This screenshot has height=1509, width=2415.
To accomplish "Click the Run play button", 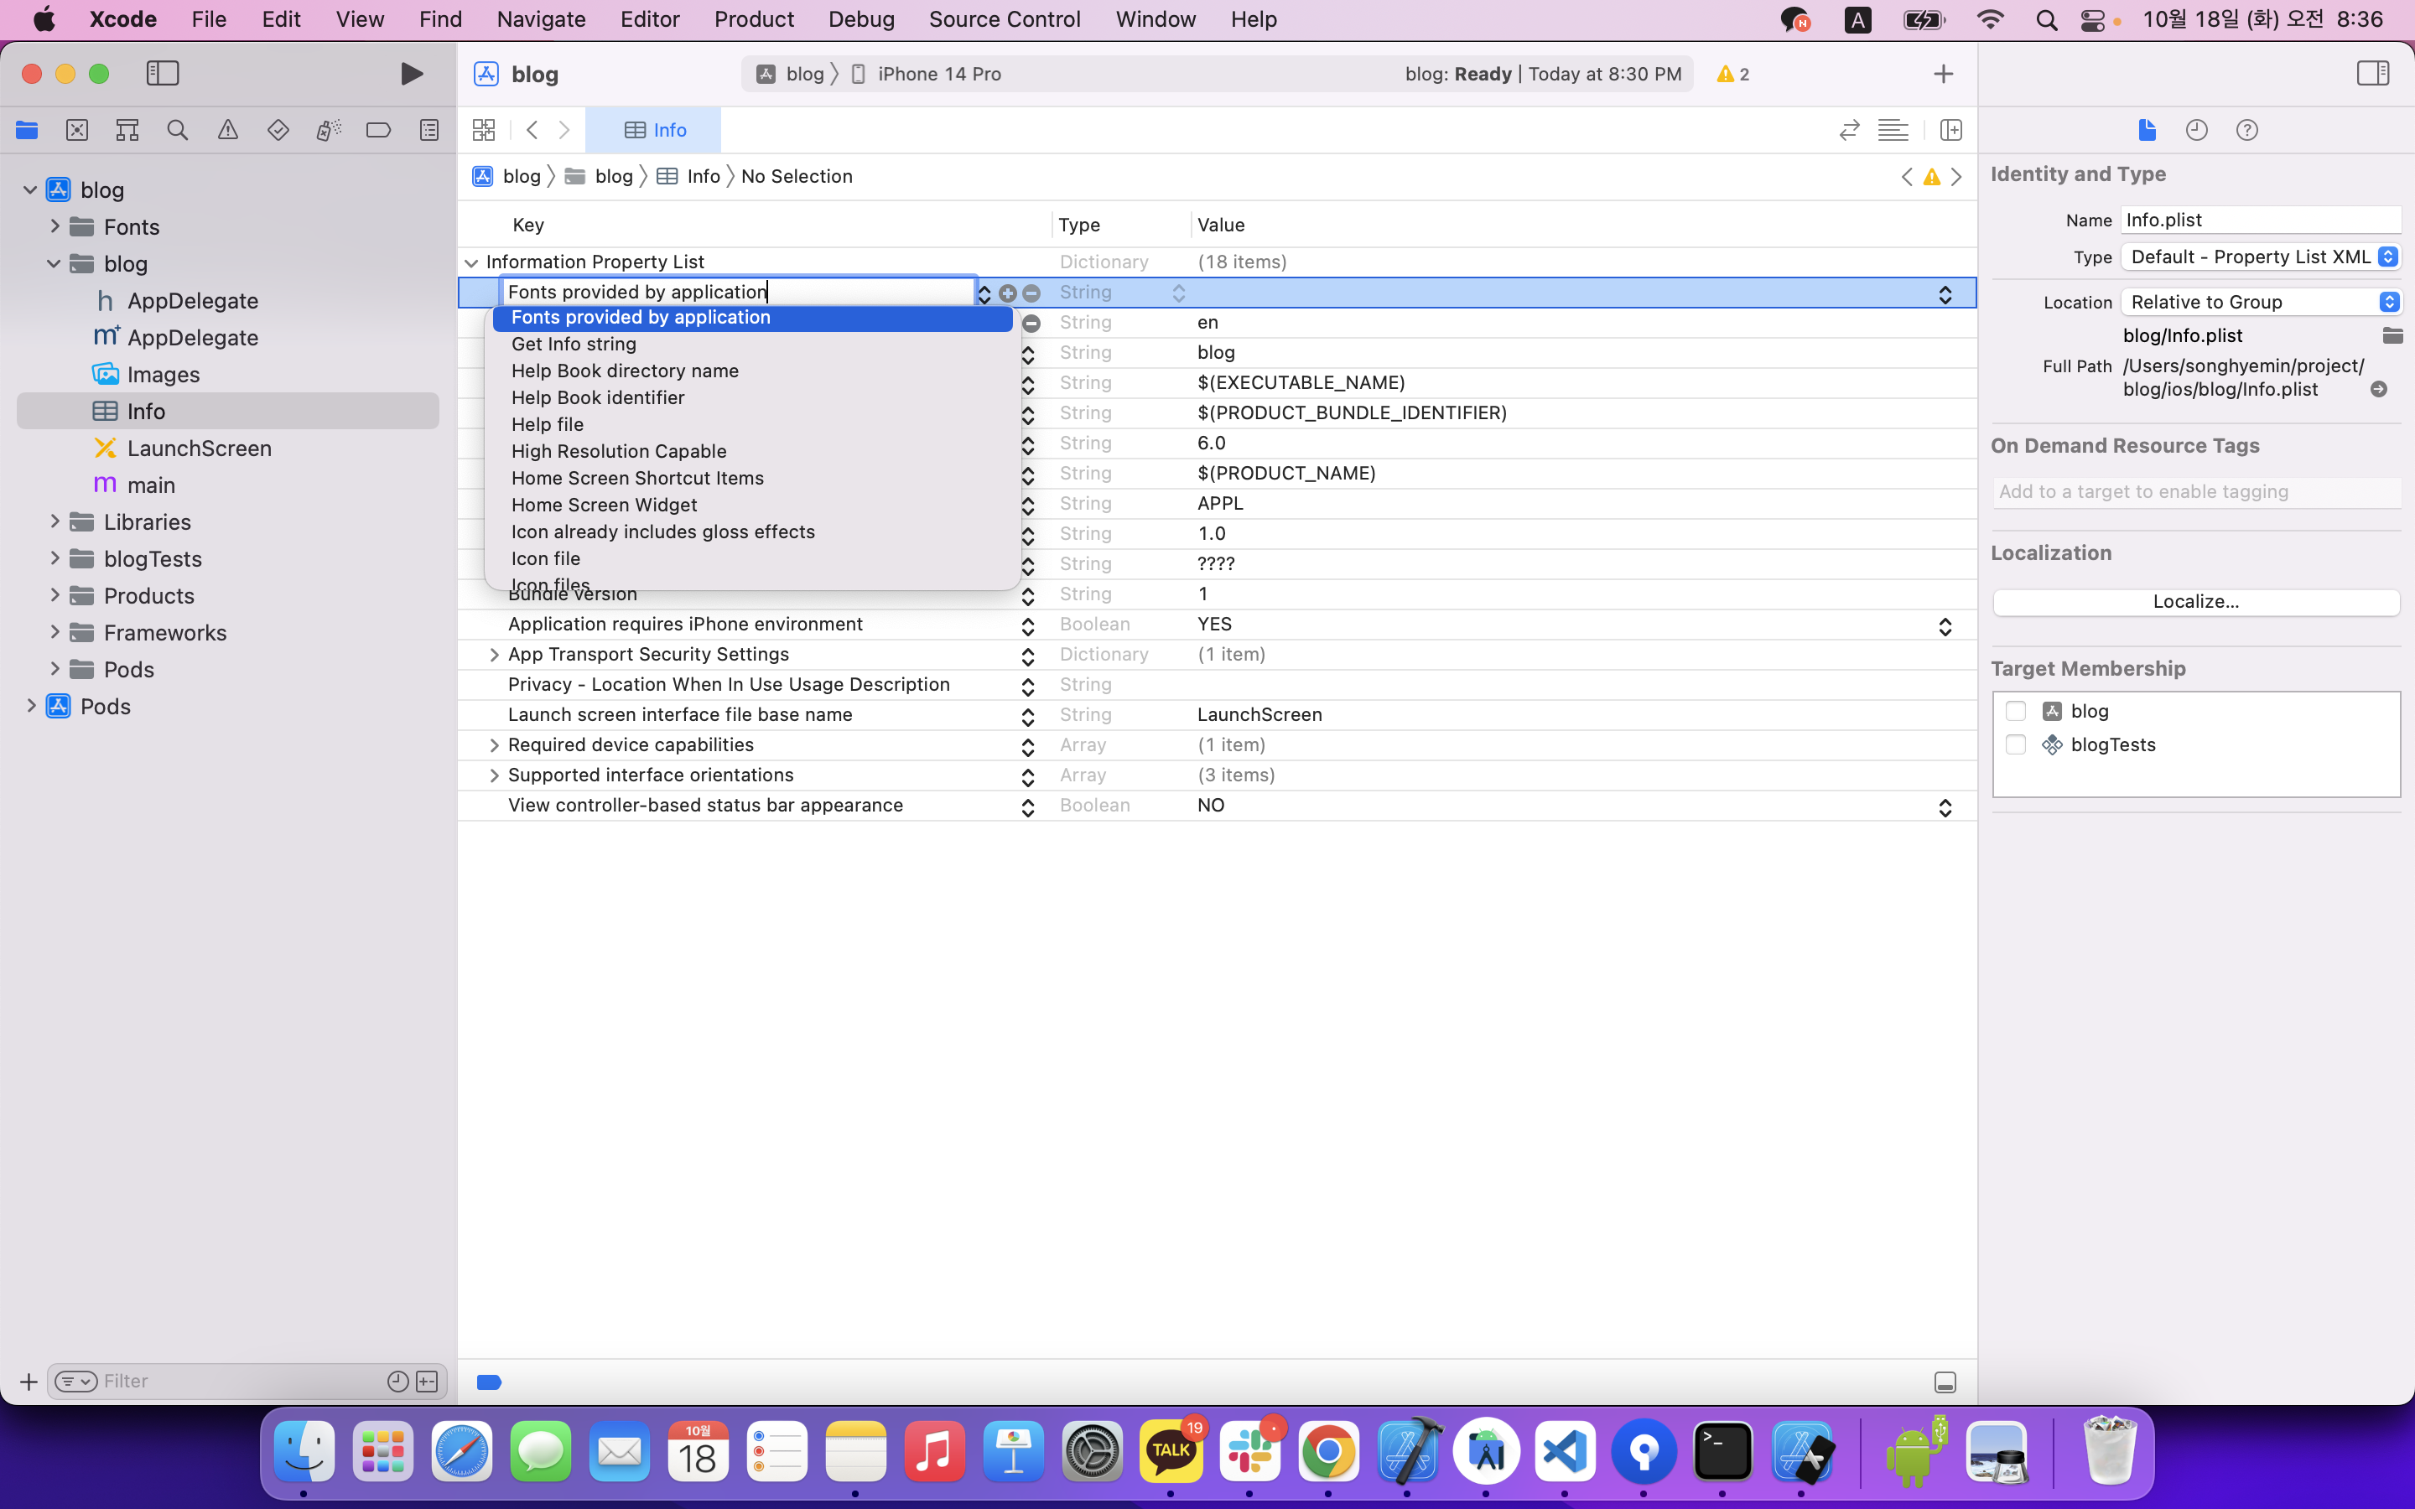I will tap(411, 74).
